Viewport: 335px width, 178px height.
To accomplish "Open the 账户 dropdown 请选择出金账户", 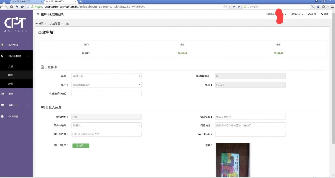I will tap(106, 85).
